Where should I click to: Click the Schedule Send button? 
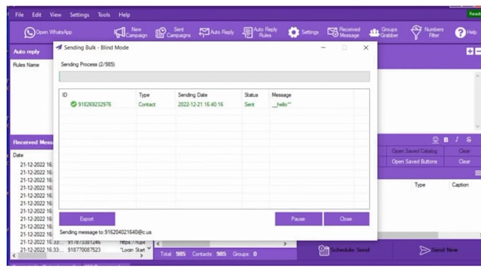point(344,250)
